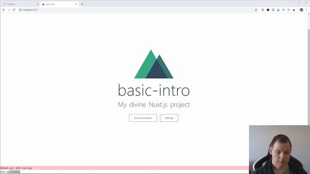The width and height of the screenshot is (310, 174).
Task: Open the gray window-shaped extension icon
Action: 273,10
